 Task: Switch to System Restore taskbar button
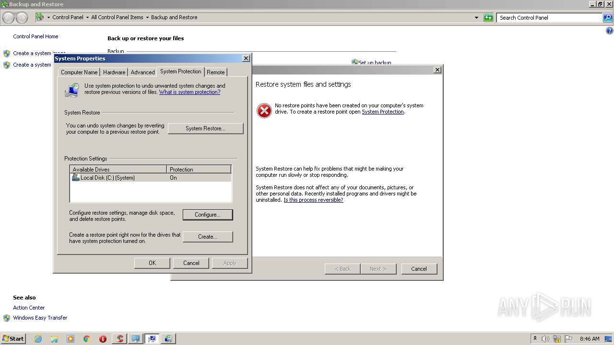coord(168,339)
